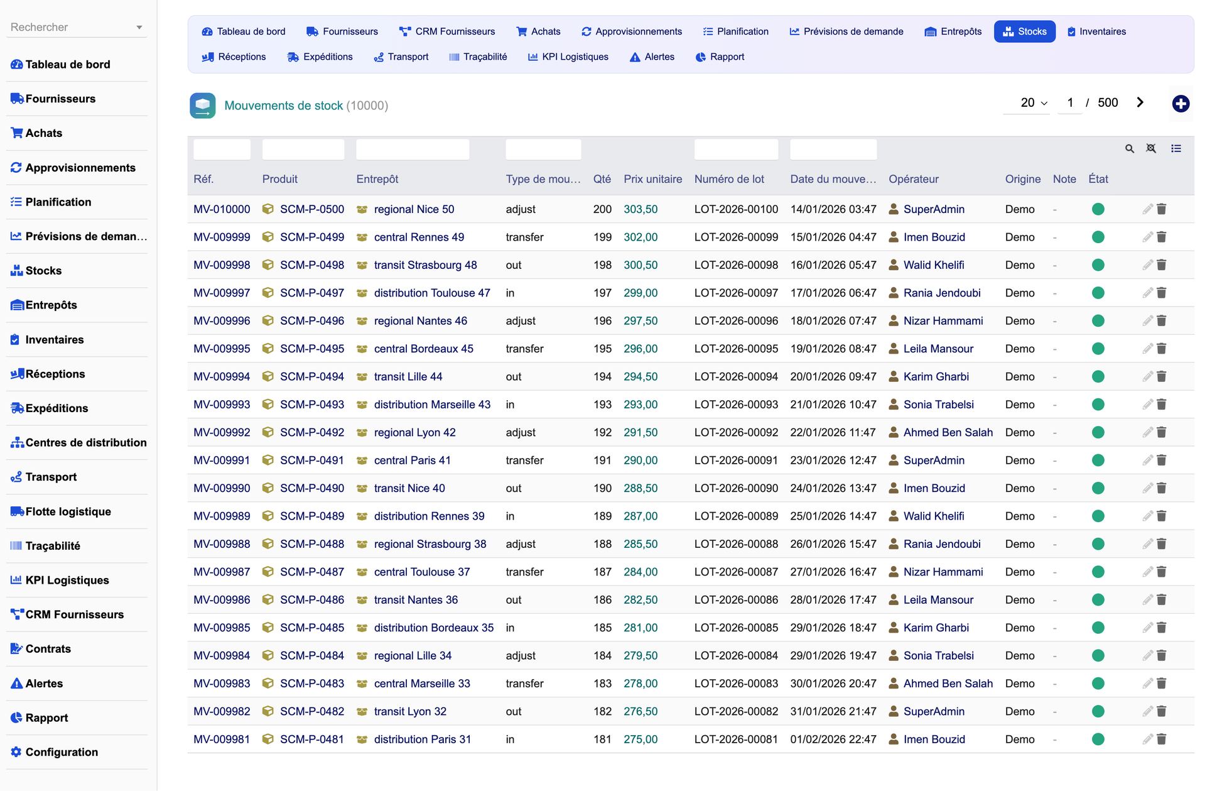Switch to the KPI Logistiques top tab

click(x=568, y=57)
